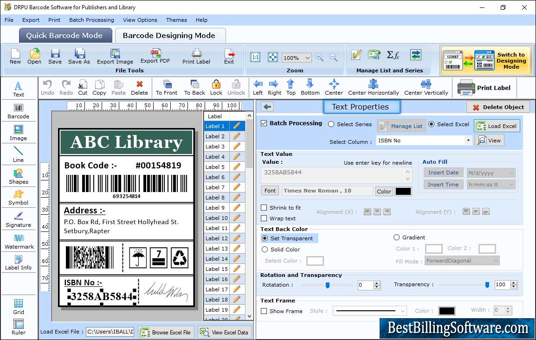536x340 pixels.
Task: Click the Load Excel button
Action: click(497, 126)
